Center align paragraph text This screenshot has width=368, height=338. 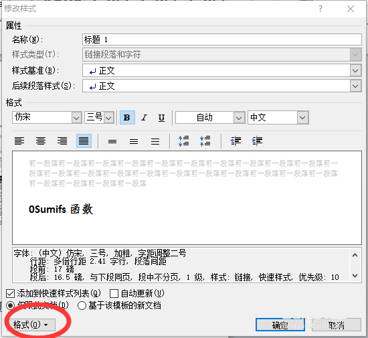point(41,141)
